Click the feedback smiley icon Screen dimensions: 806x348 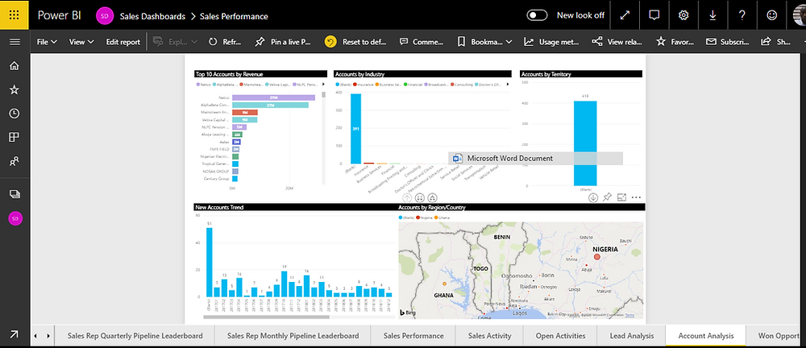[x=771, y=15]
